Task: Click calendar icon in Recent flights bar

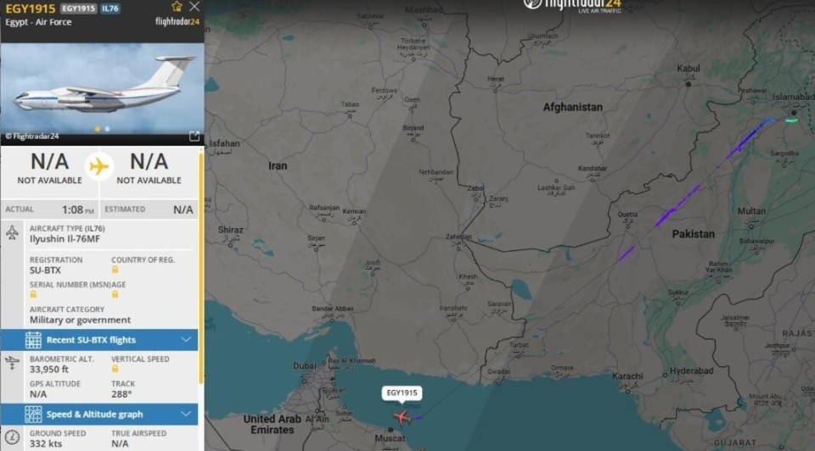Action: [x=33, y=340]
